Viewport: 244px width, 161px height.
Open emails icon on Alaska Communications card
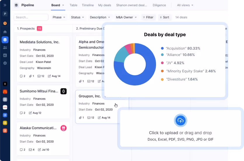tap(30, 150)
